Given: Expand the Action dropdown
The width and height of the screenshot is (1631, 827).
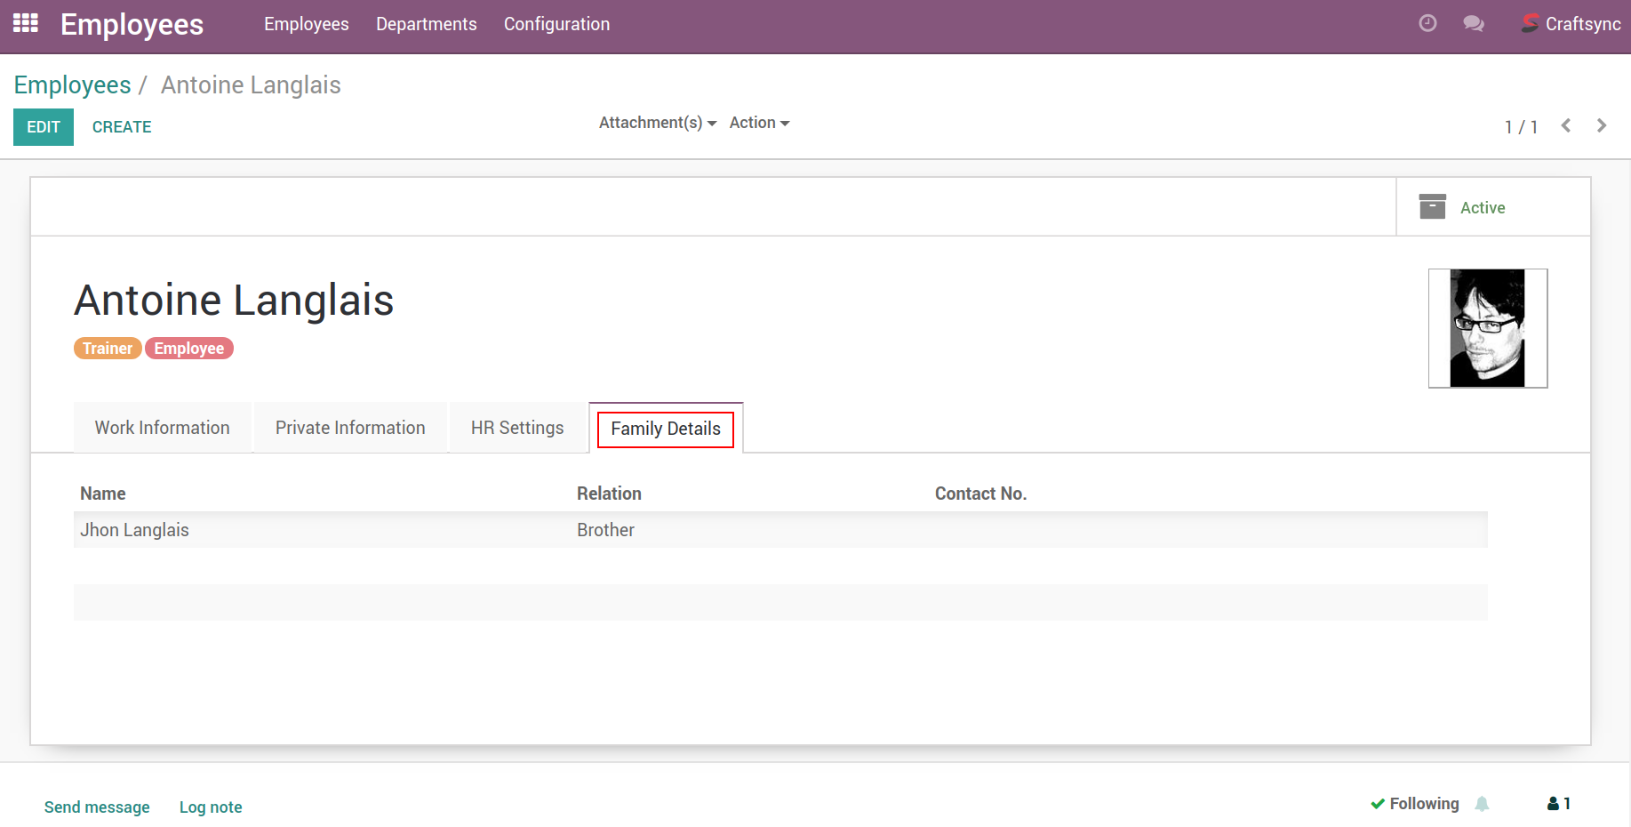Looking at the screenshot, I should point(759,123).
